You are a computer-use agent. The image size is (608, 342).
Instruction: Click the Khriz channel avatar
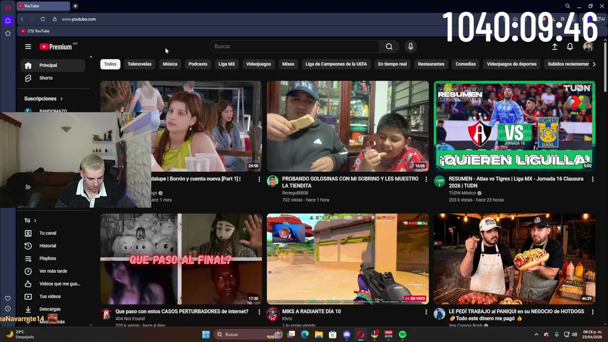click(273, 313)
